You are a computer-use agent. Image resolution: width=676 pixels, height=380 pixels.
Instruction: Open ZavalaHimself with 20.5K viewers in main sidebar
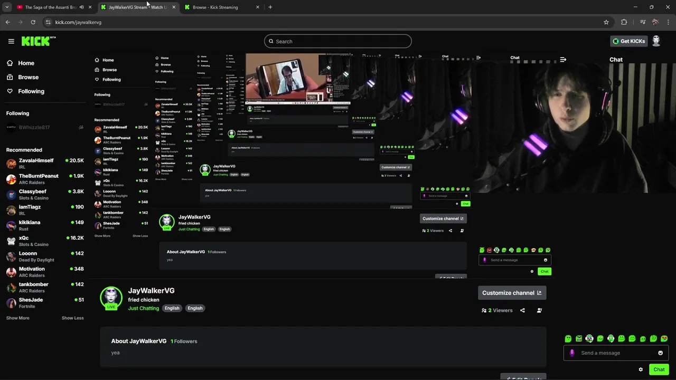click(x=45, y=164)
